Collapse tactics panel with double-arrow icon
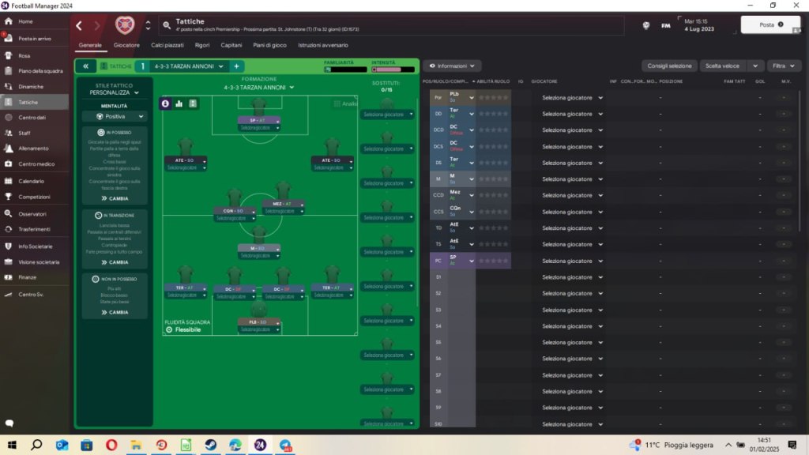Viewport: 809px width, 455px height. coord(85,66)
